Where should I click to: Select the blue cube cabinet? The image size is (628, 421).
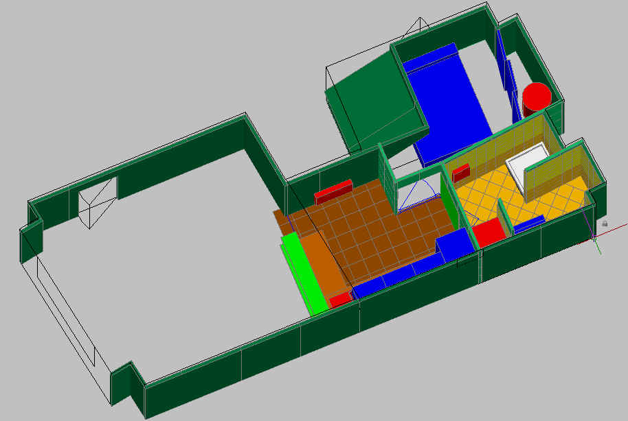click(456, 245)
